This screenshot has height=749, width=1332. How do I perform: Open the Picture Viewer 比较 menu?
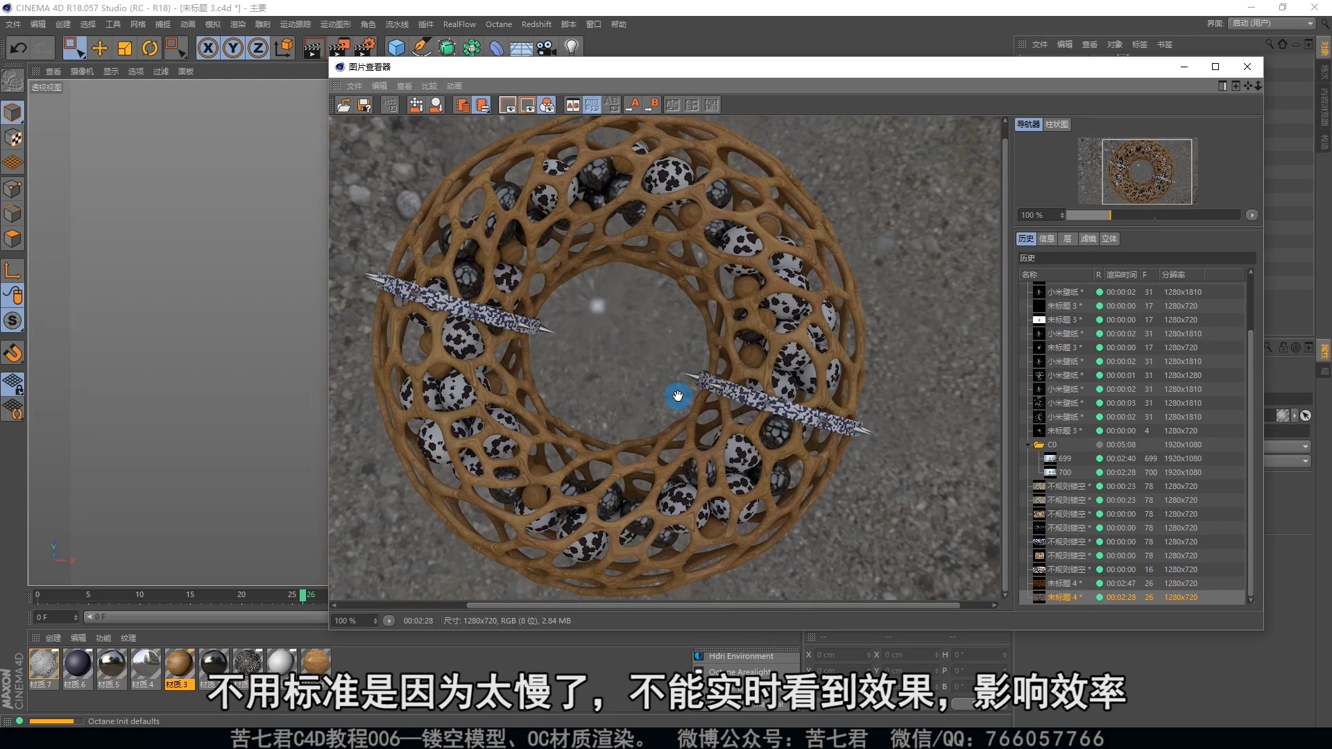pyautogui.click(x=429, y=86)
